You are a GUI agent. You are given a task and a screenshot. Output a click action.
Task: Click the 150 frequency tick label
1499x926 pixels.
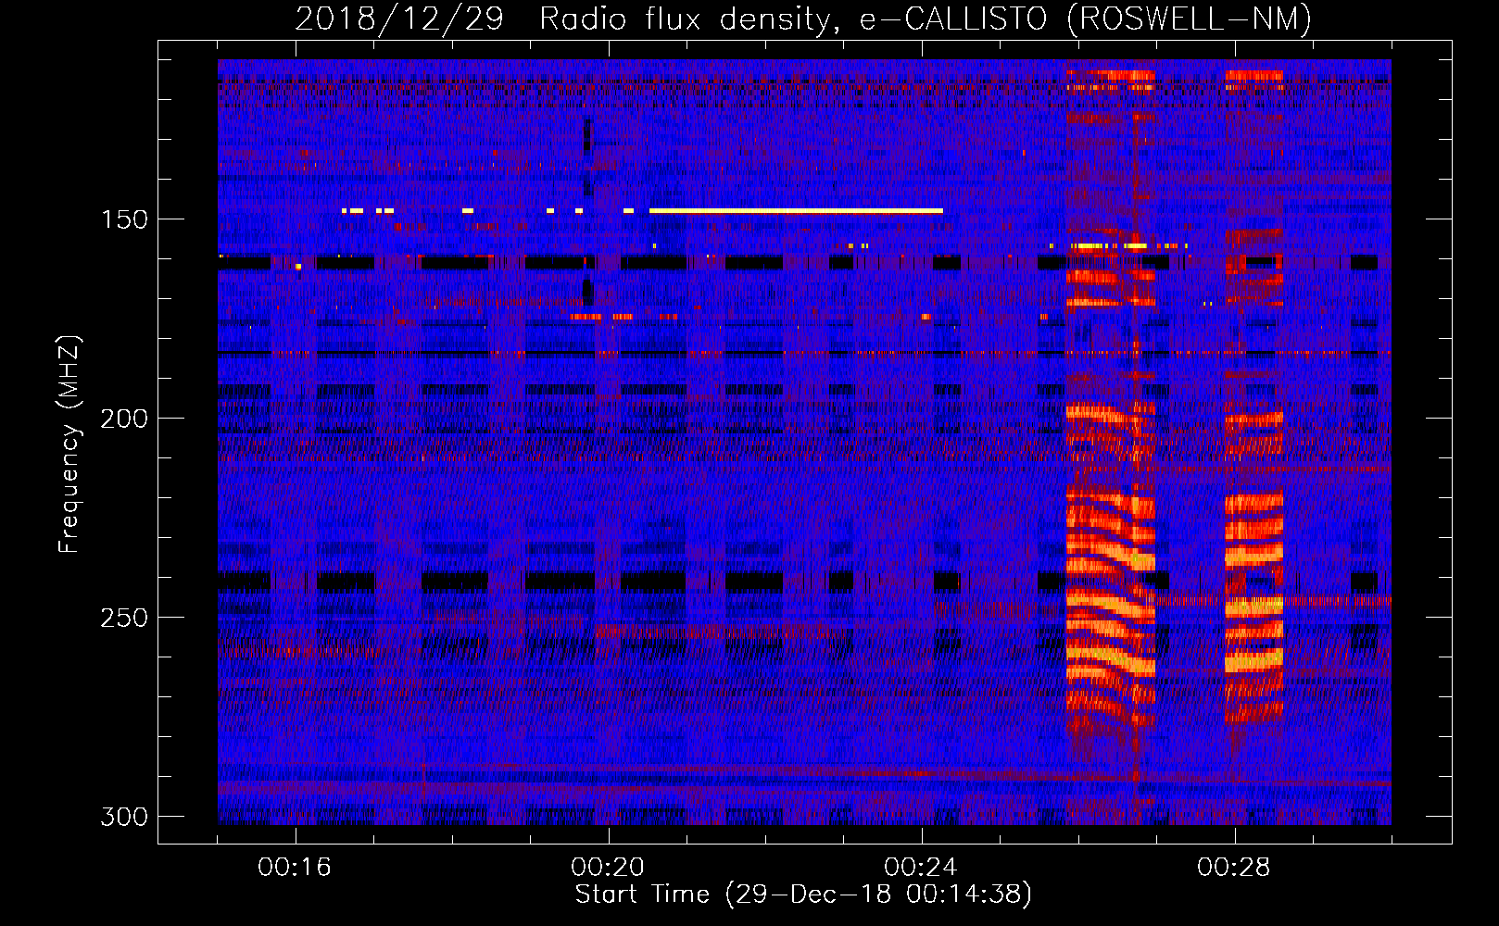[x=123, y=219]
